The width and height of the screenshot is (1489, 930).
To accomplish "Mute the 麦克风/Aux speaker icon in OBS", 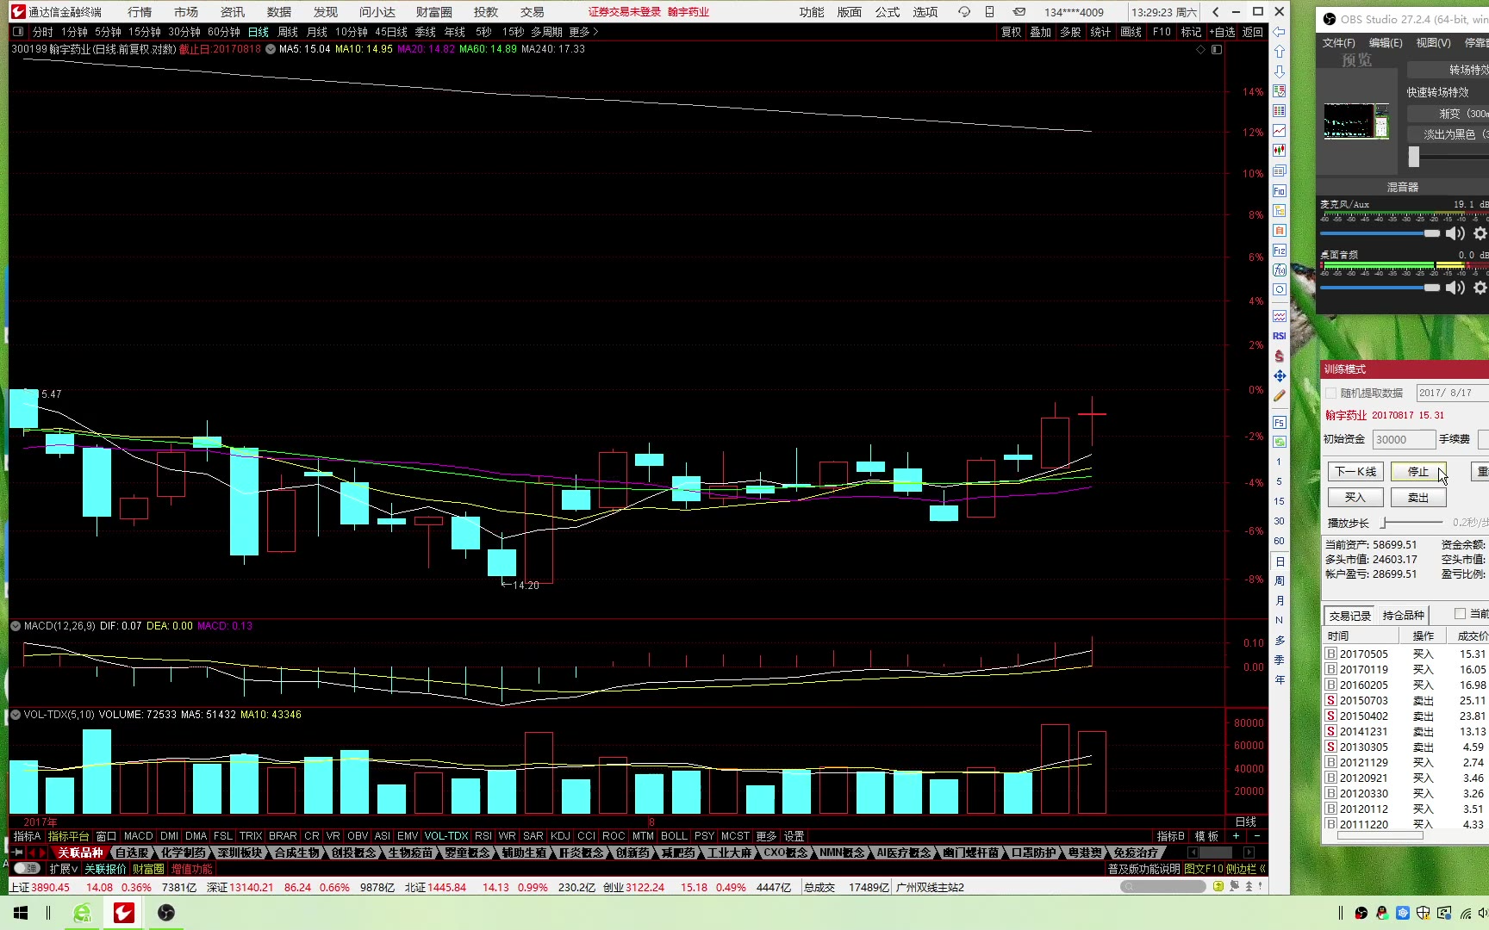I will tap(1455, 233).
